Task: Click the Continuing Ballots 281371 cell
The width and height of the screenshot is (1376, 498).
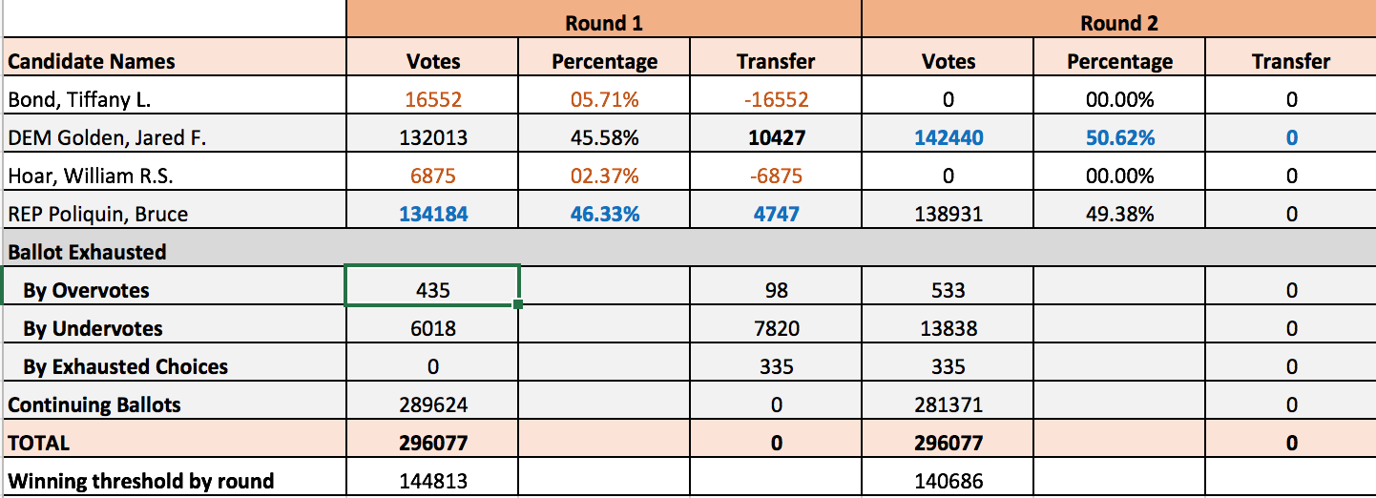Action: (949, 403)
